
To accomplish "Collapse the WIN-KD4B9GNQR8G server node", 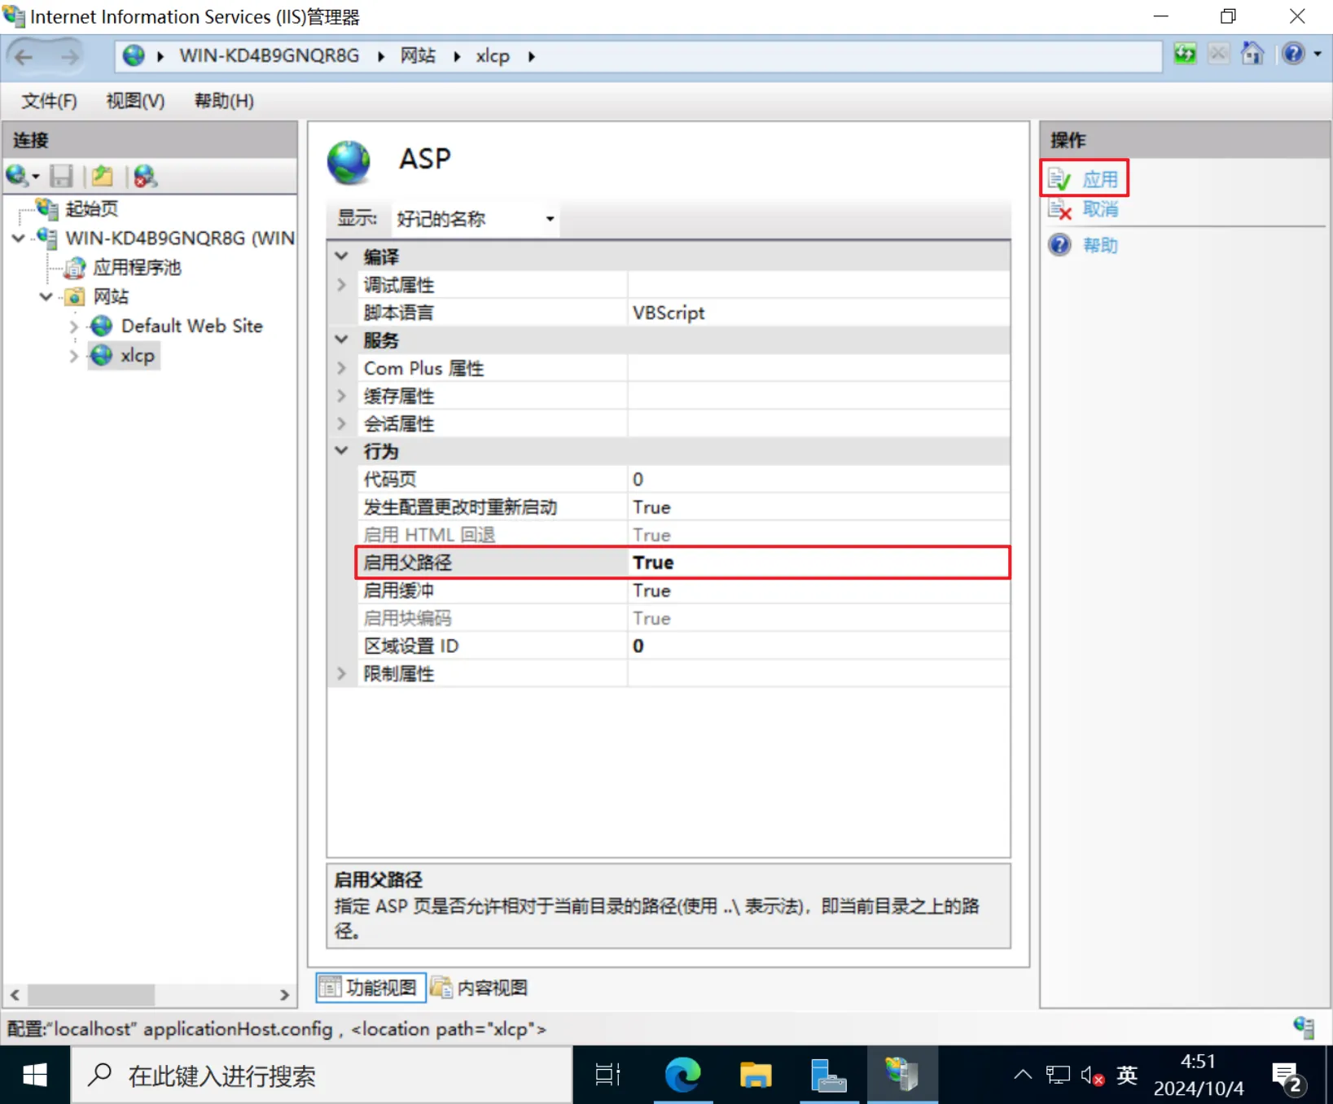I will click(19, 238).
